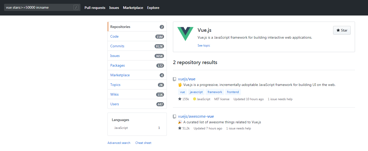Screen dimensions: 368x151
Task: Open the vuejs/awesome-vue repository
Action: tap(196, 116)
